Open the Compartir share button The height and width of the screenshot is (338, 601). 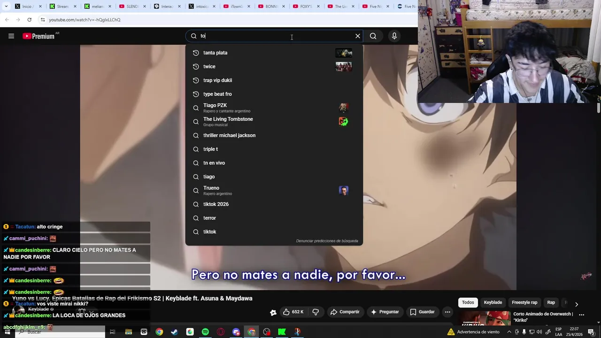tap(345, 312)
